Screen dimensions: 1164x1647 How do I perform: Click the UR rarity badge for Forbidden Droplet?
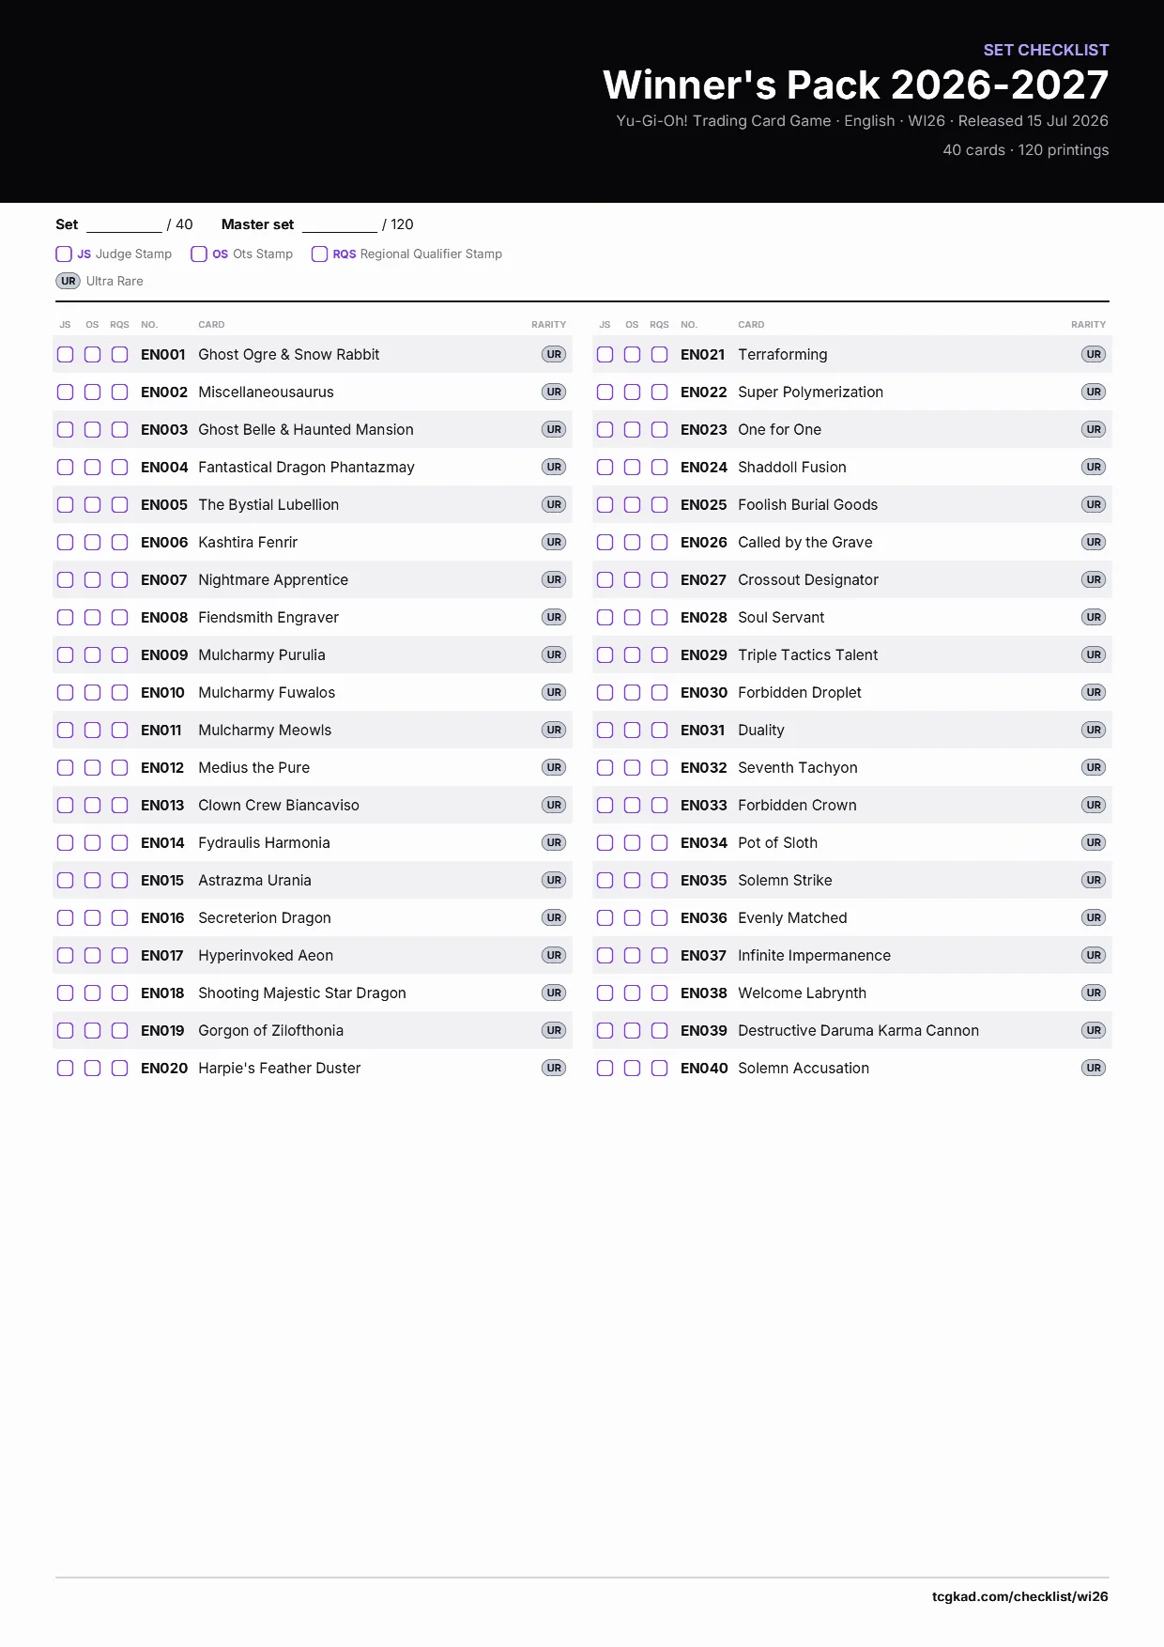point(1094,692)
